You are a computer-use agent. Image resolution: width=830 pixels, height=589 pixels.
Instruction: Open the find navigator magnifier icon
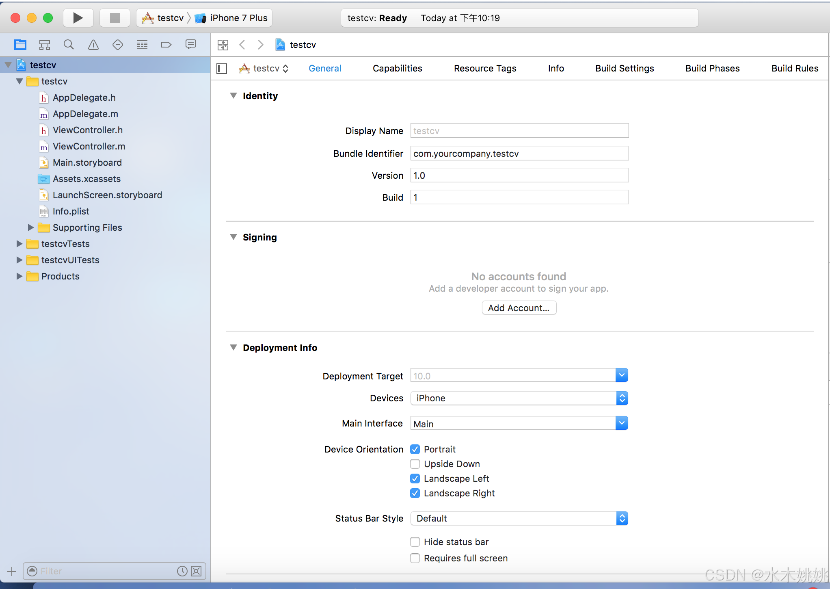[x=69, y=45]
